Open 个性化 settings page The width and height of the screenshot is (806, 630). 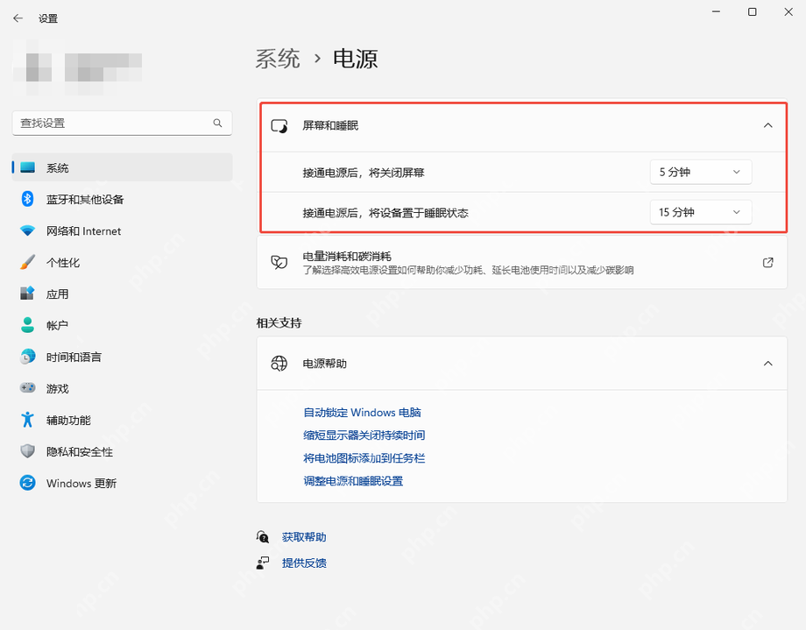tap(123, 262)
